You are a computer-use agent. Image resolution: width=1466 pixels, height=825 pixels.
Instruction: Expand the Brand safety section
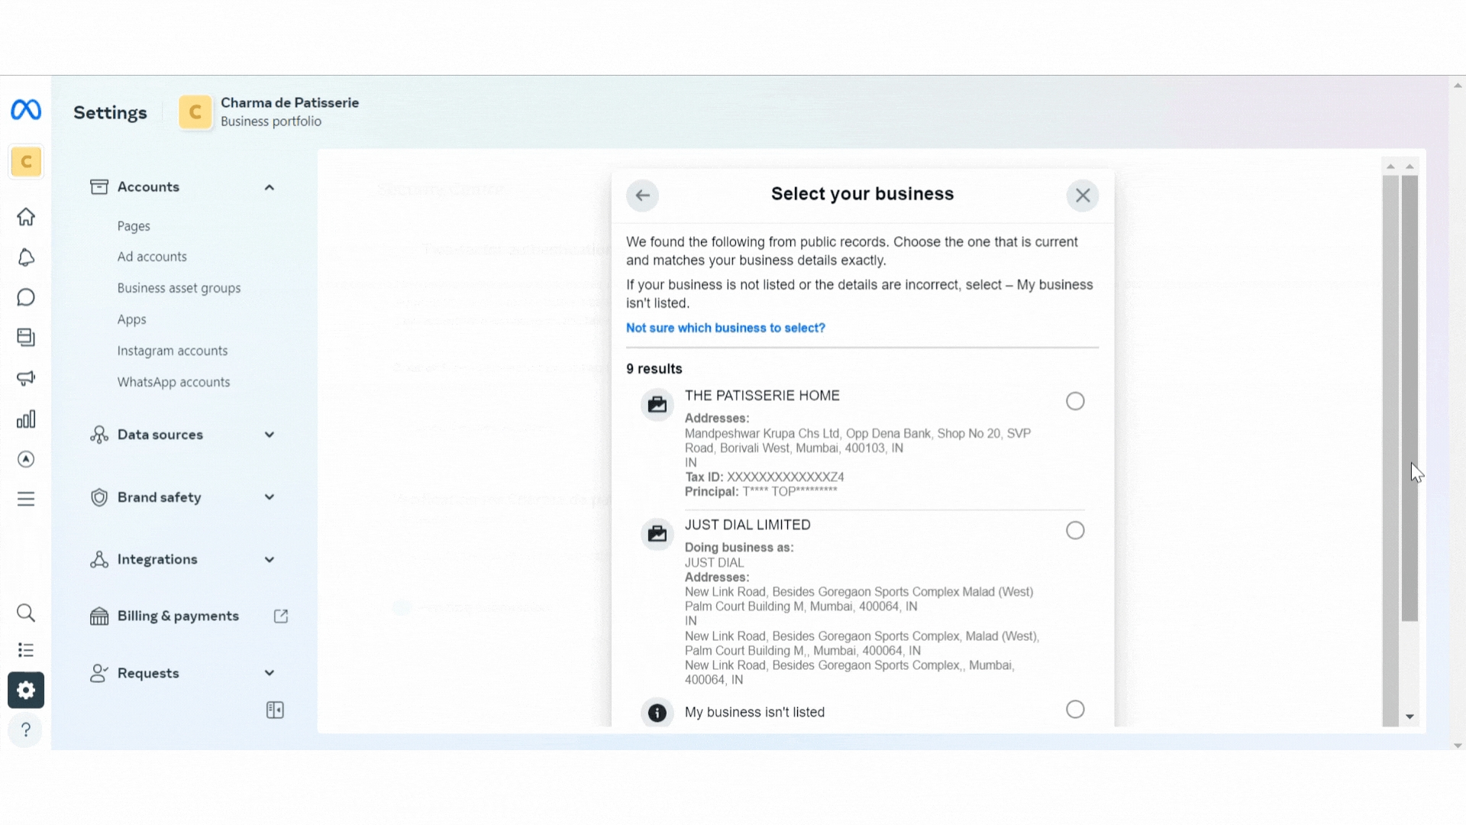269,497
